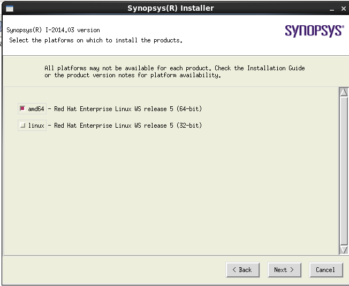Open the window menu icon in title bar
Image resolution: width=349 pixels, height=286 pixels.
(10, 9)
